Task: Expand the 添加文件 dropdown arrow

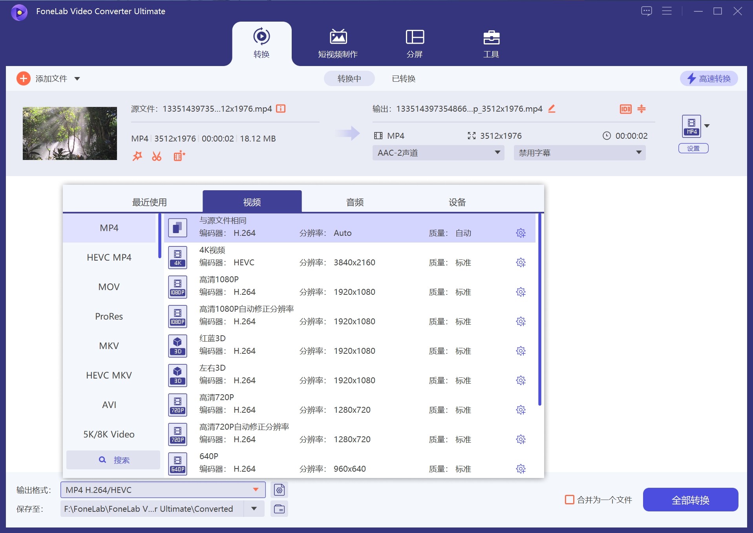Action: tap(77, 79)
